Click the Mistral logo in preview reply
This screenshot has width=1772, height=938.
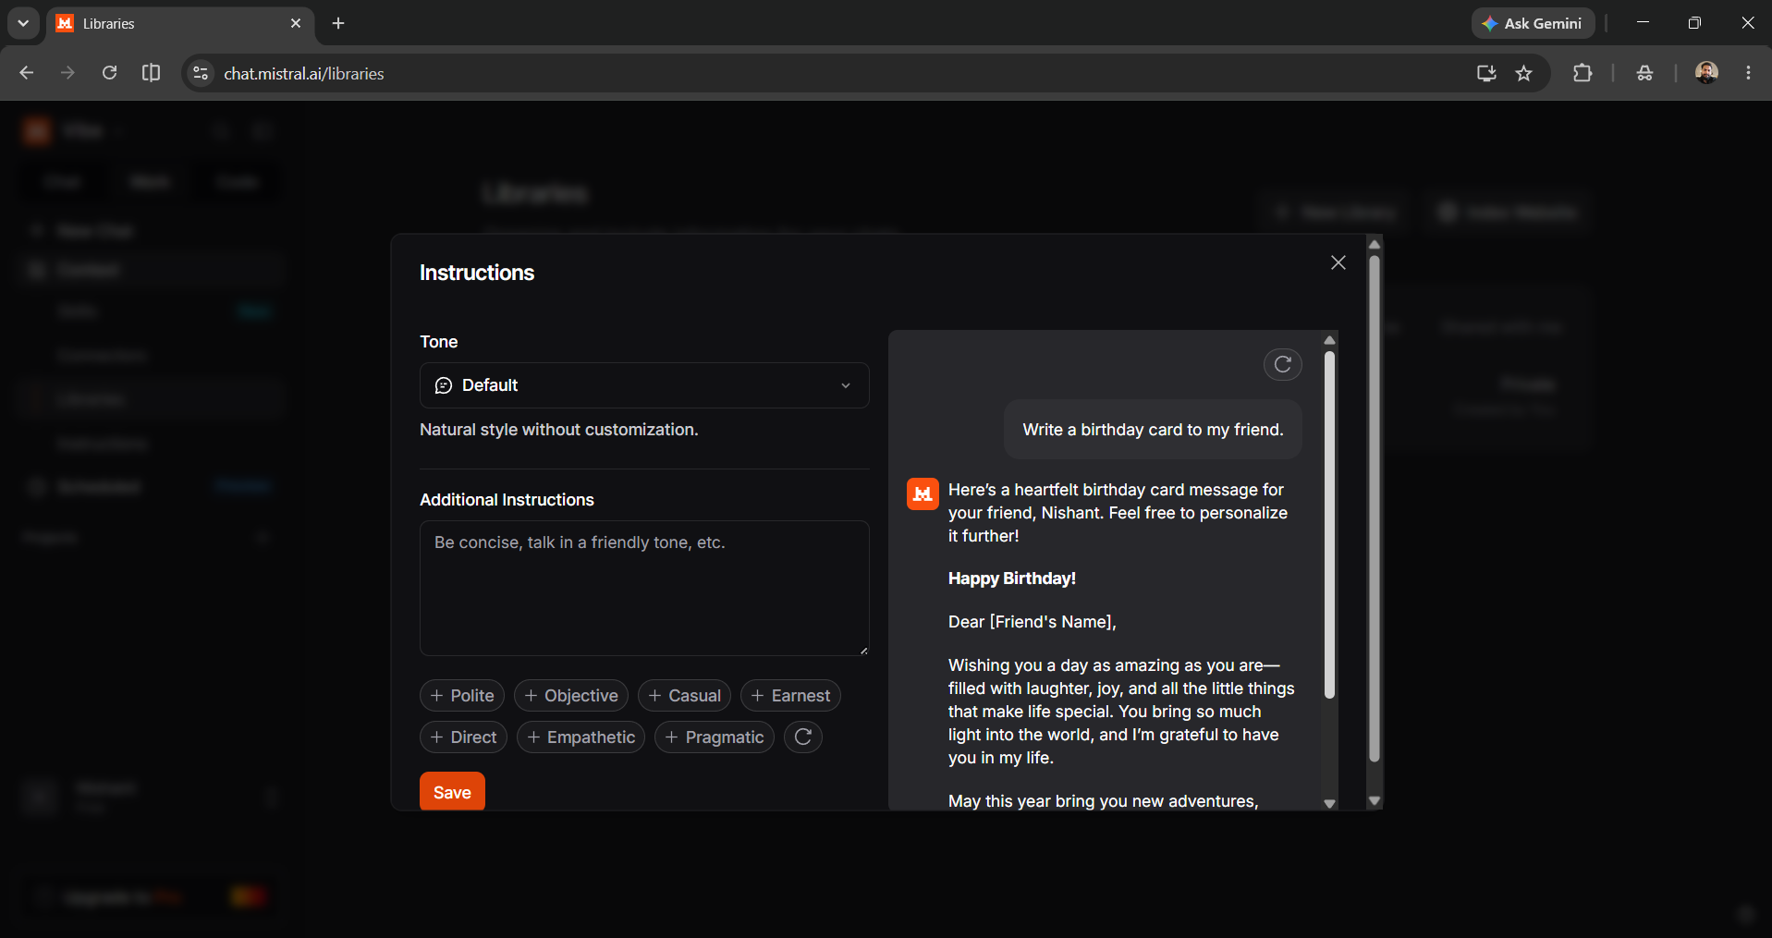pos(923,494)
